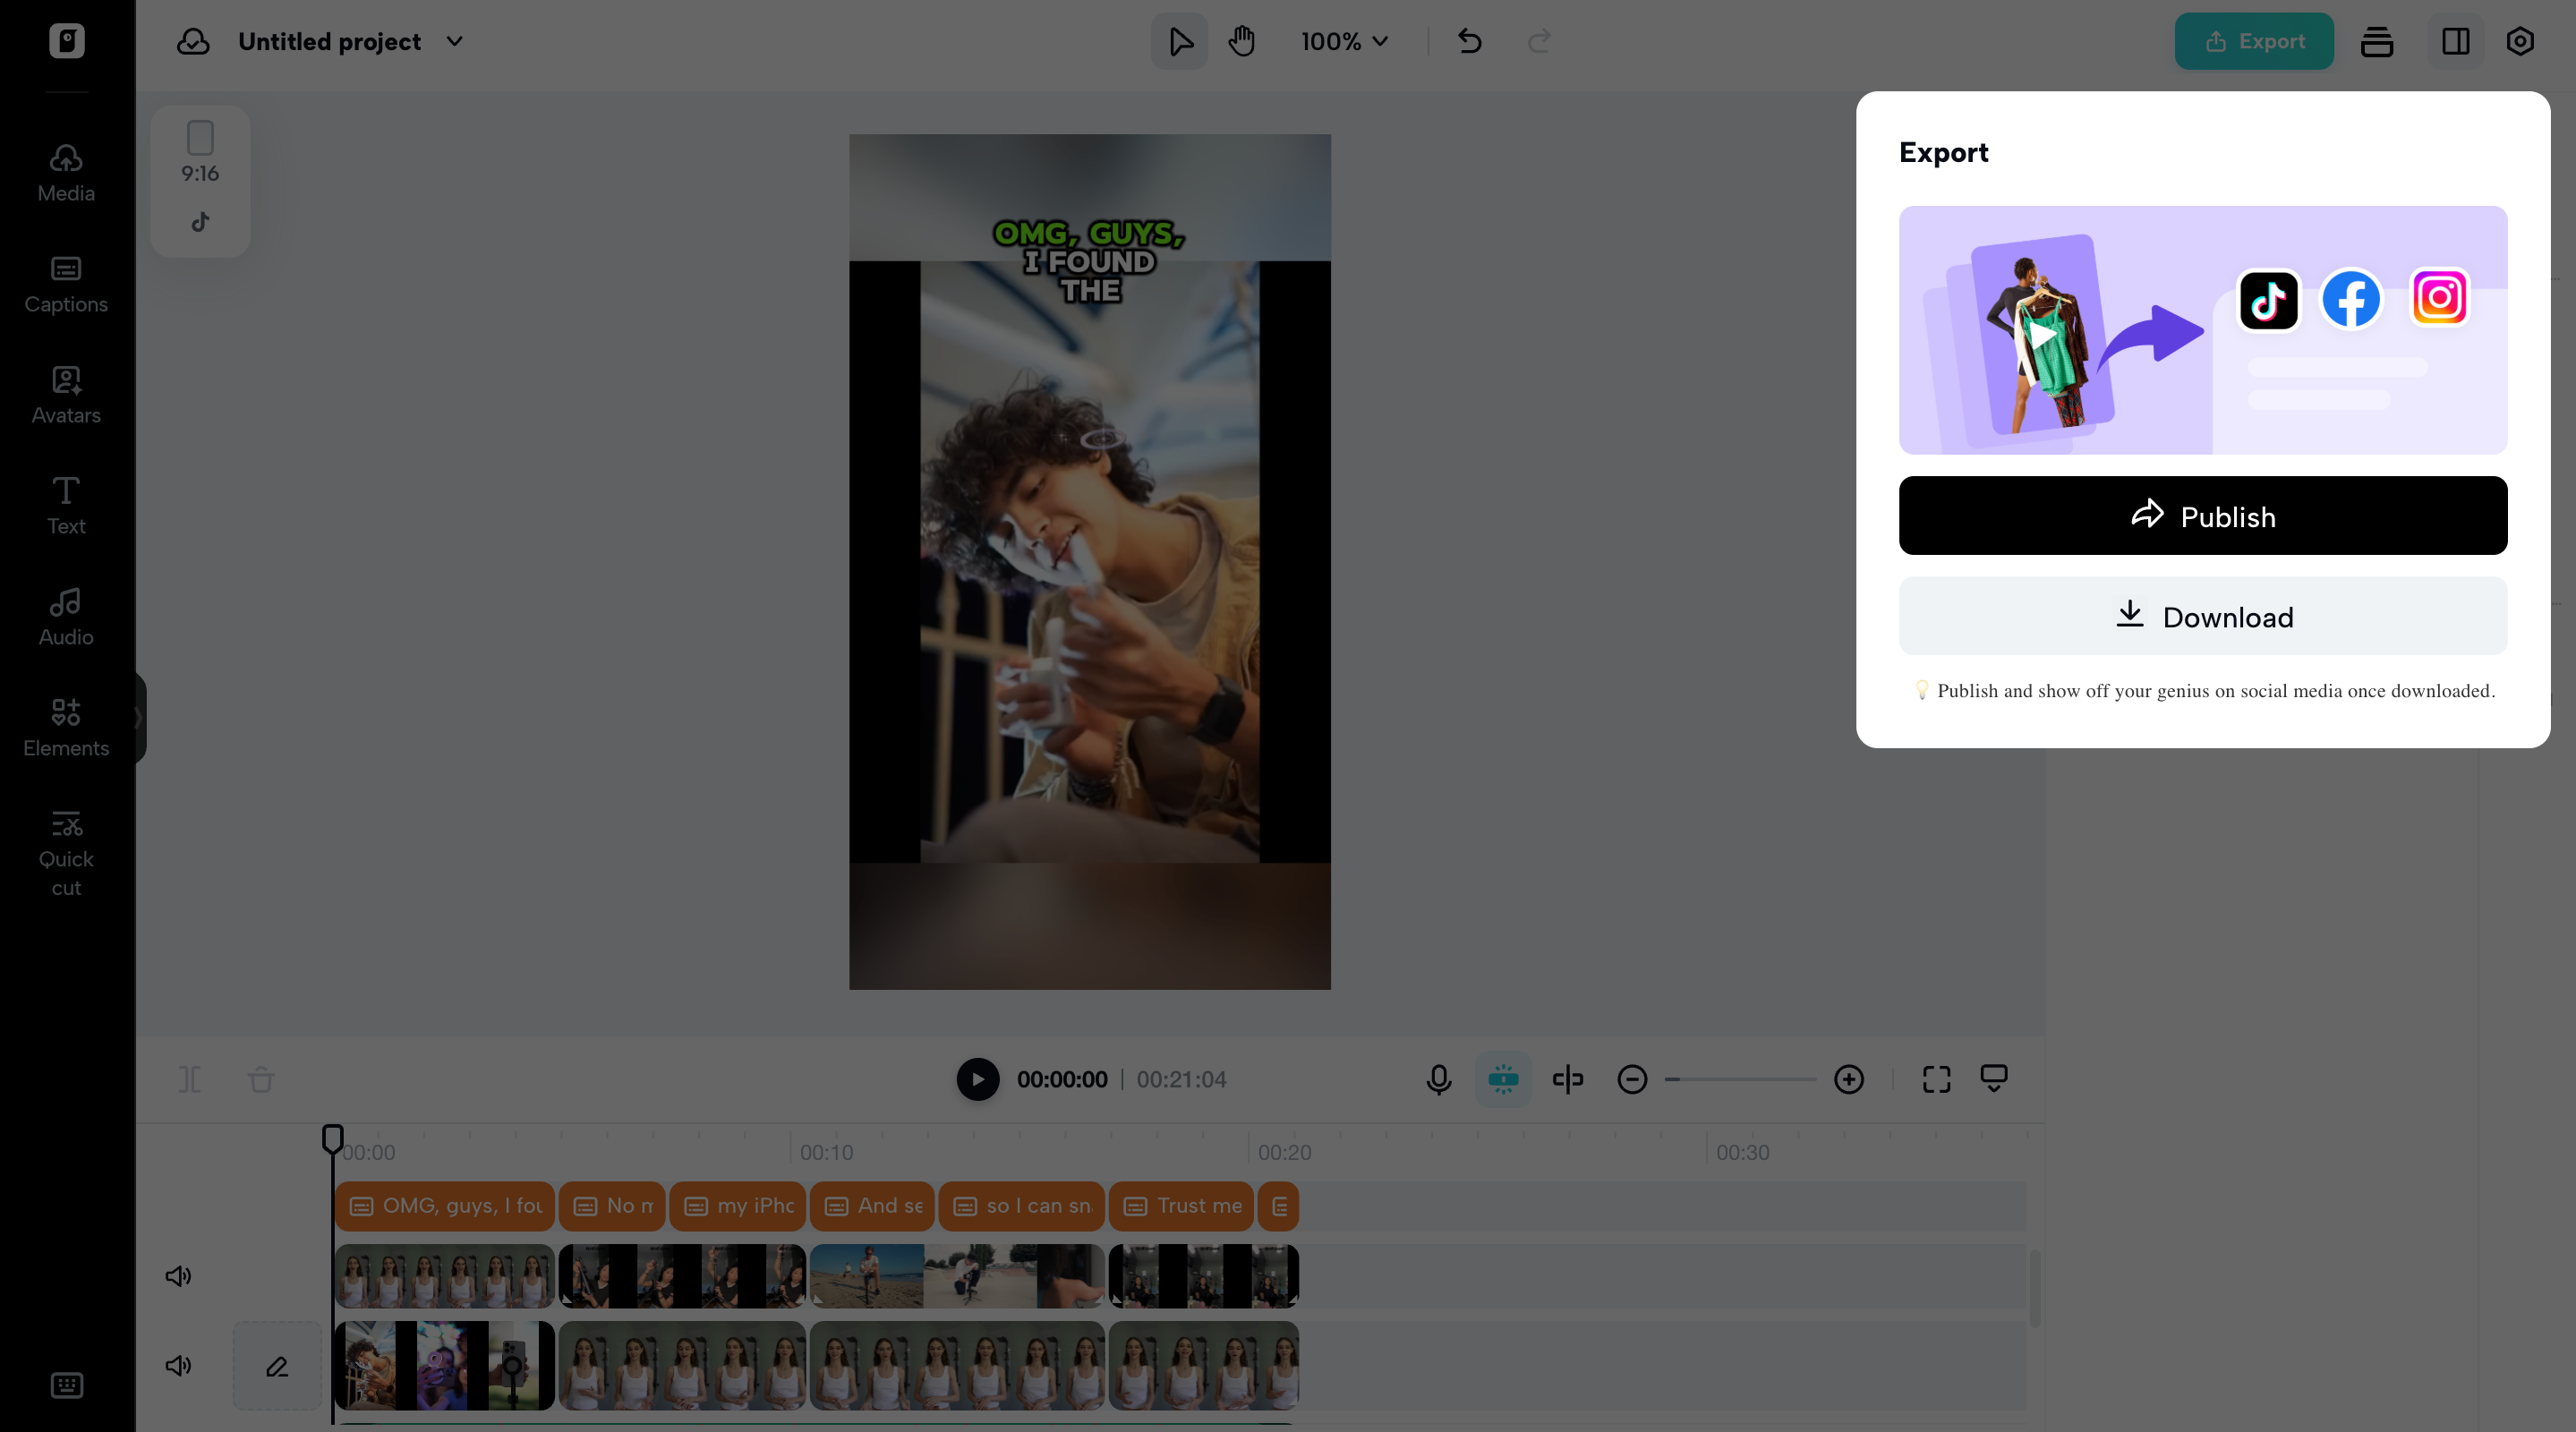
Task: Click the 'OMG, GUYS, I FOUND THE' caption overlay
Action: pos(1089,261)
